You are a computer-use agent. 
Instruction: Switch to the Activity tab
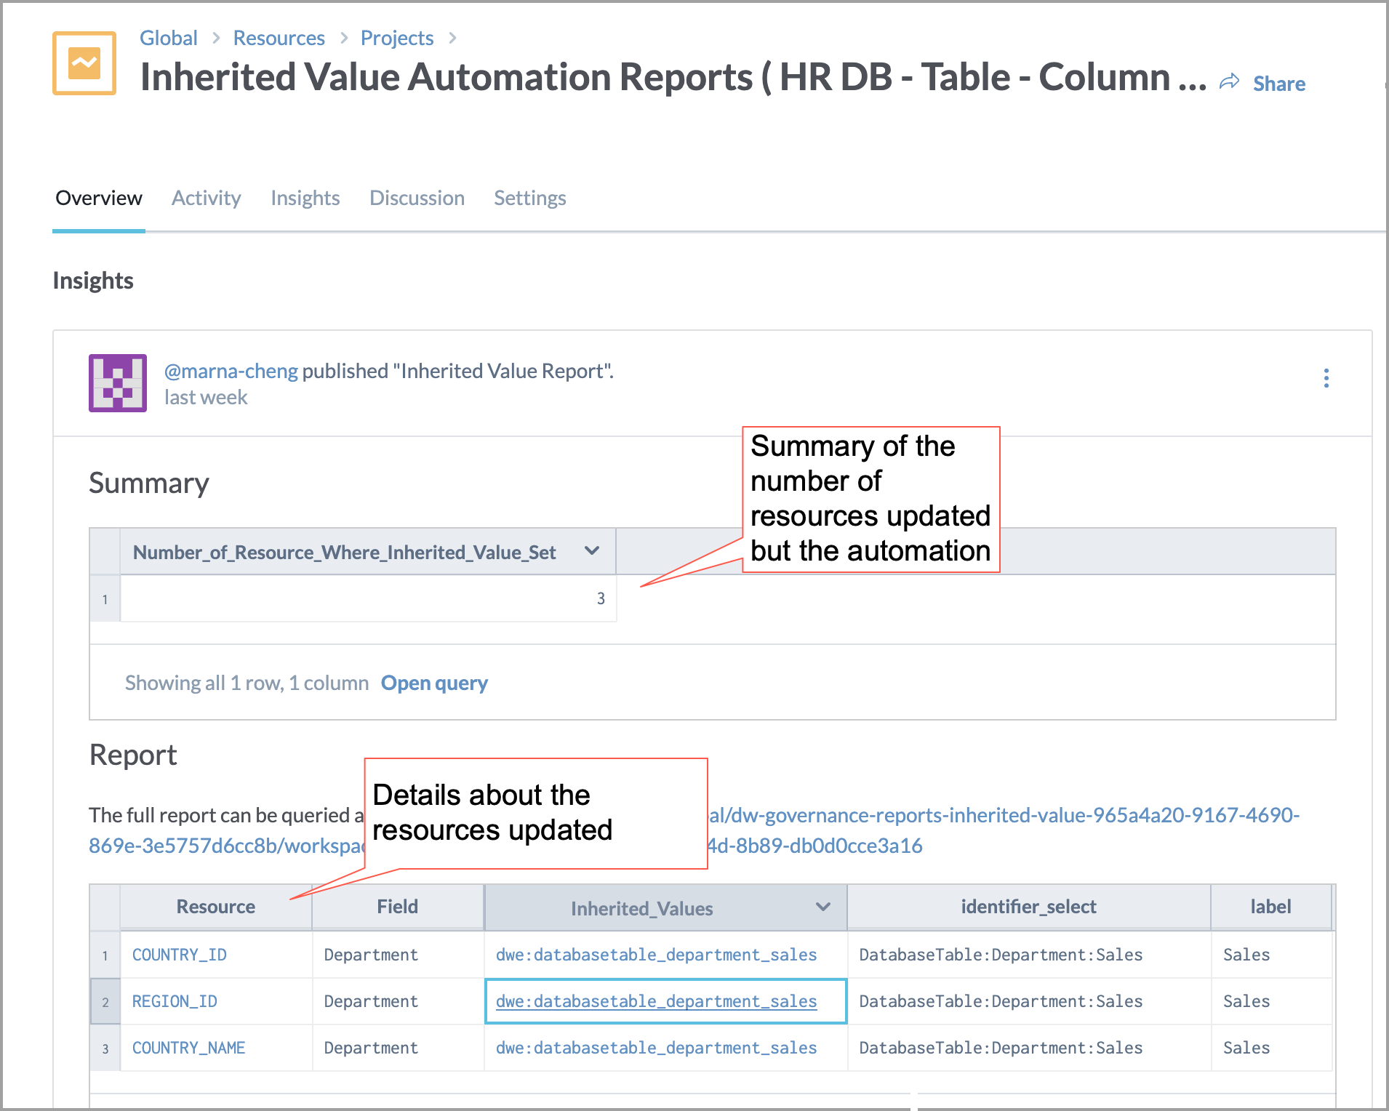[206, 198]
